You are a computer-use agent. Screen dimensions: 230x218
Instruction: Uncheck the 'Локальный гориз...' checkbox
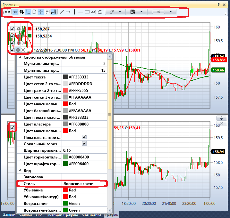(x=84, y=144)
